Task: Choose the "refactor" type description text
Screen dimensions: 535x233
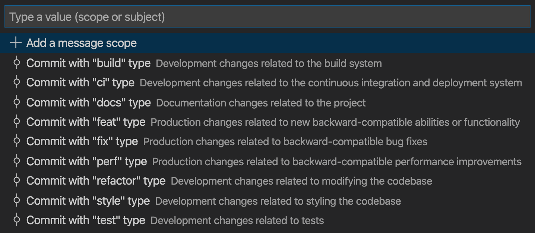Action: point(301,181)
